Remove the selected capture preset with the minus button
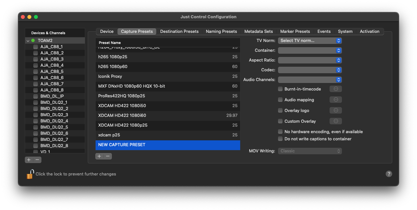Viewport: 417px width, 210px height. tap(108, 156)
